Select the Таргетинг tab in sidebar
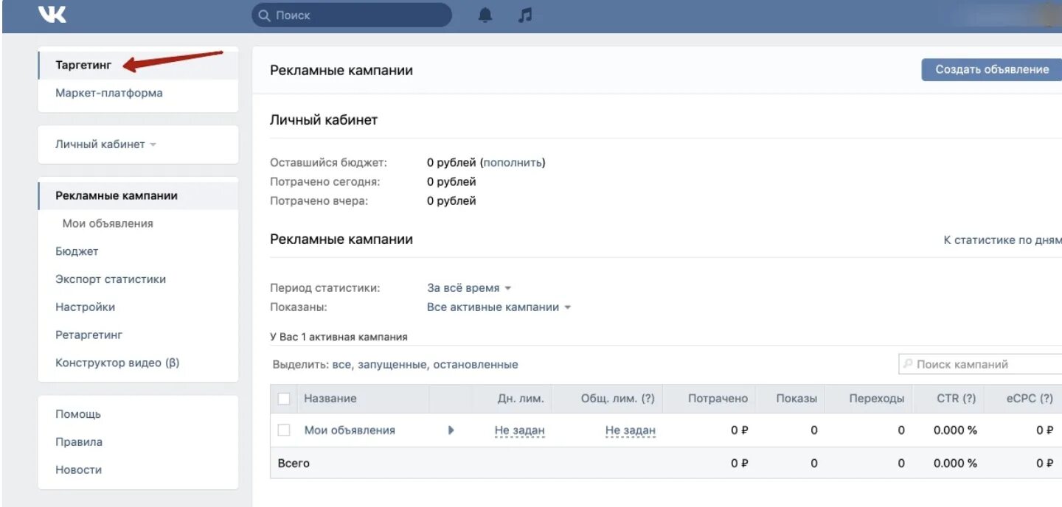The image size is (1062, 507). tap(83, 66)
